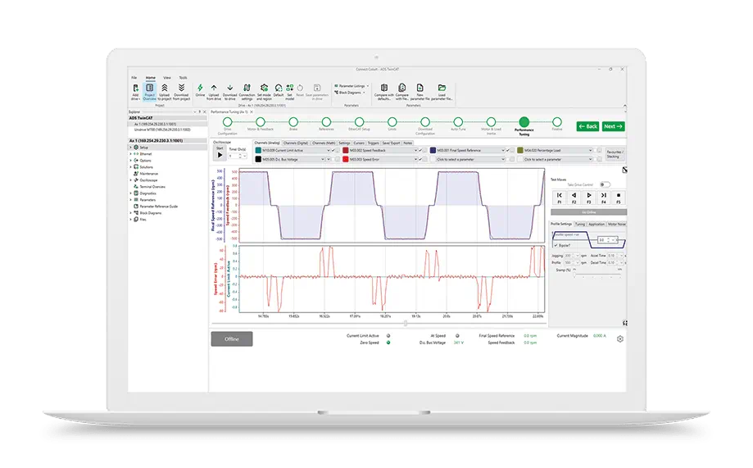This screenshot has width=753, height=468.
Task: Click Set mode and region icon
Action: point(264,88)
